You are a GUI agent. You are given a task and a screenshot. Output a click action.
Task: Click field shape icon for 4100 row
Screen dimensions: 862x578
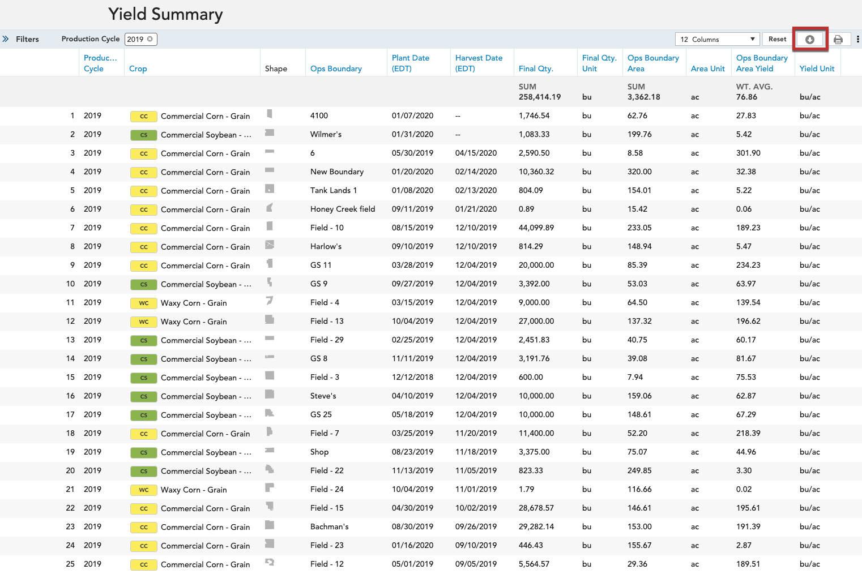270,114
